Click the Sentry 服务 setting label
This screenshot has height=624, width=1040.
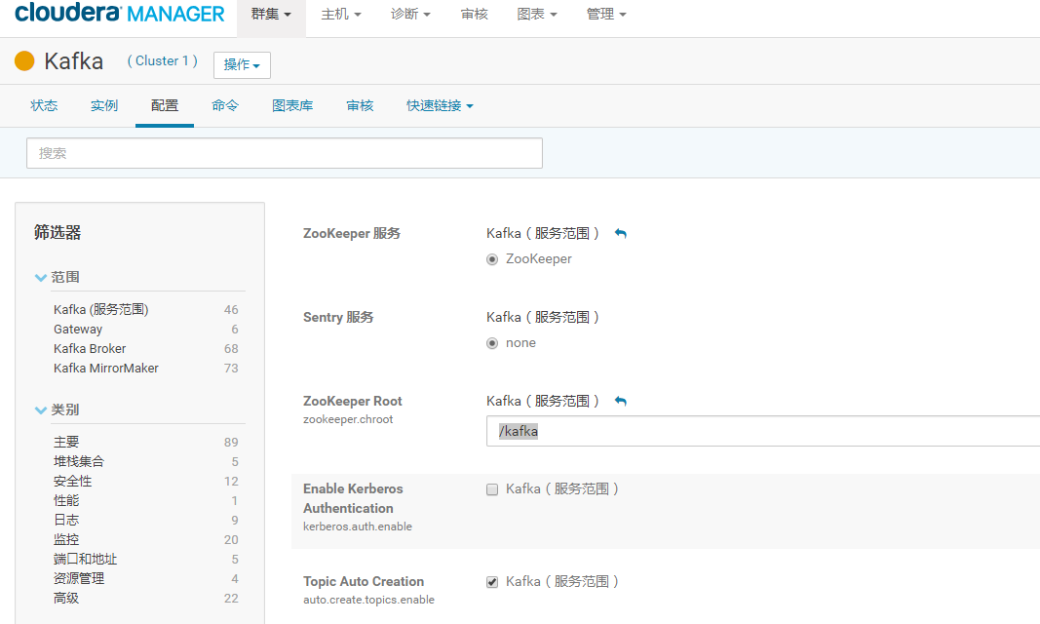pos(338,317)
